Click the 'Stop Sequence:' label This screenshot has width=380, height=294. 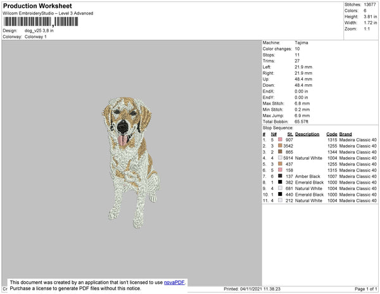coord(278,128)
